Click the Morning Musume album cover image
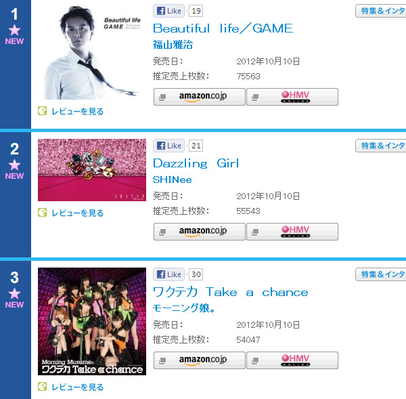The width and height of the screenshot is (406, 399). [x=92, y=321]
